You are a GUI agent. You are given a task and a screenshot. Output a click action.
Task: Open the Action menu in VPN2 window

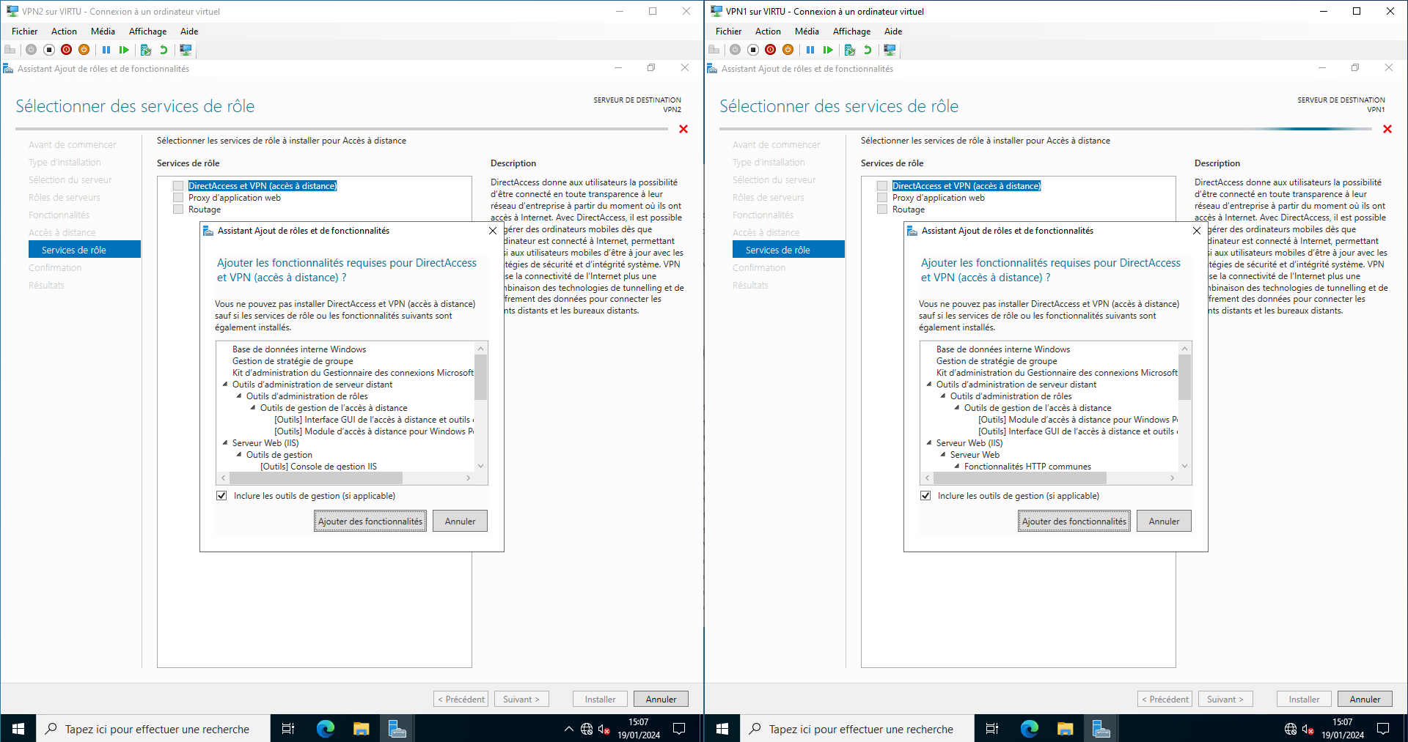(x=64, y=31)
